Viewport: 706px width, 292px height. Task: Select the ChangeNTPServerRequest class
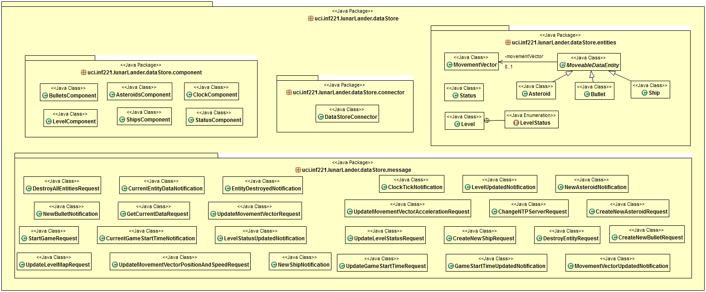click(529, 208)
